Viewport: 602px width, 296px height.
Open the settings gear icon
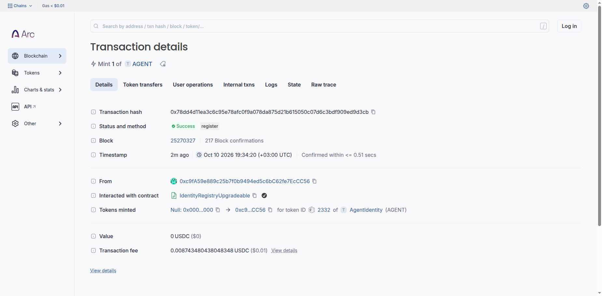tap(586, 6)
